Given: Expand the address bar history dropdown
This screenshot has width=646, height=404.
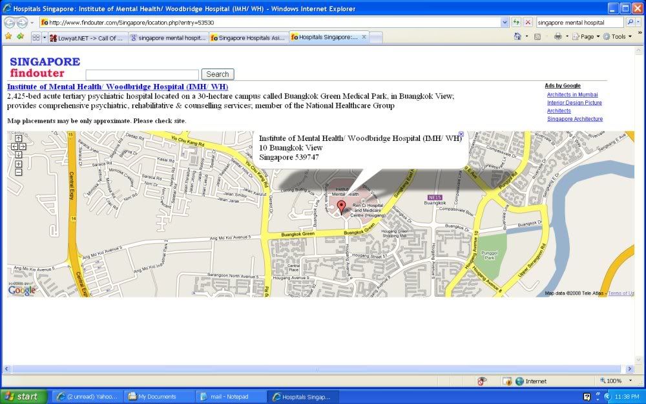Looking at the screenshot, I should [x=505, y=22].
